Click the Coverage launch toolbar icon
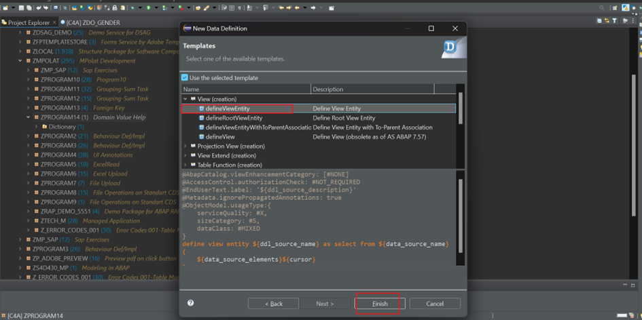This screenshot has height=320, width=642. [164, 7]
